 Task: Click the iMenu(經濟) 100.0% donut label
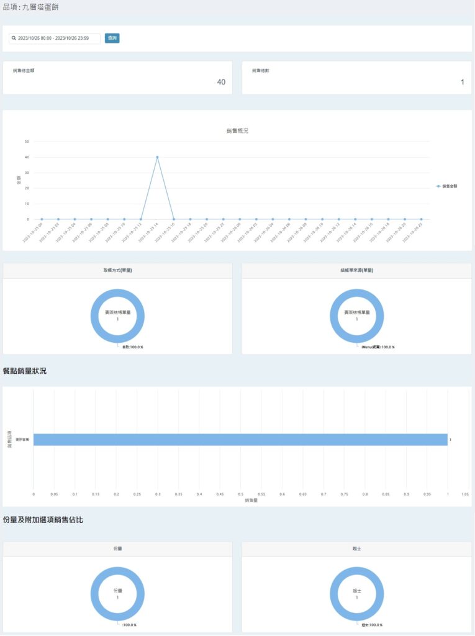pyautogui.click(x=378, y=347)
